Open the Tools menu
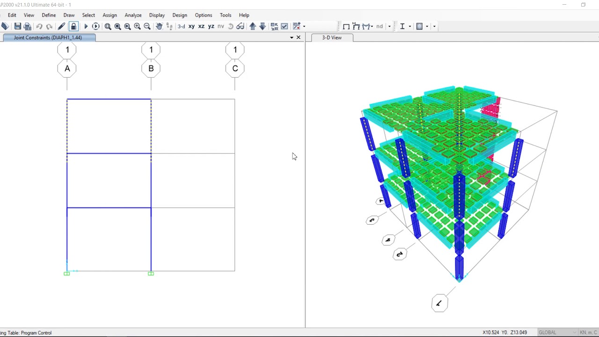The image size is (599, 337). (x=226, y=15)
